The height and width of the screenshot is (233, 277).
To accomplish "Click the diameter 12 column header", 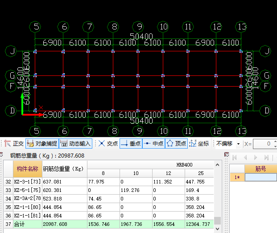I will tap(168, 173).
